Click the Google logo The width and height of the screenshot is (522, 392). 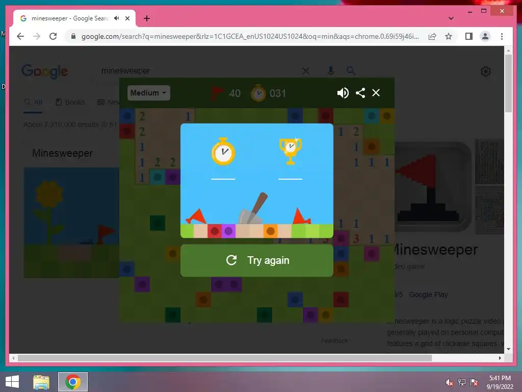point(45,71)
